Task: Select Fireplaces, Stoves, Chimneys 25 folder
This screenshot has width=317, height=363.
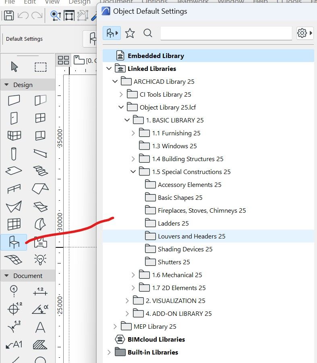Action: (195, 210)
